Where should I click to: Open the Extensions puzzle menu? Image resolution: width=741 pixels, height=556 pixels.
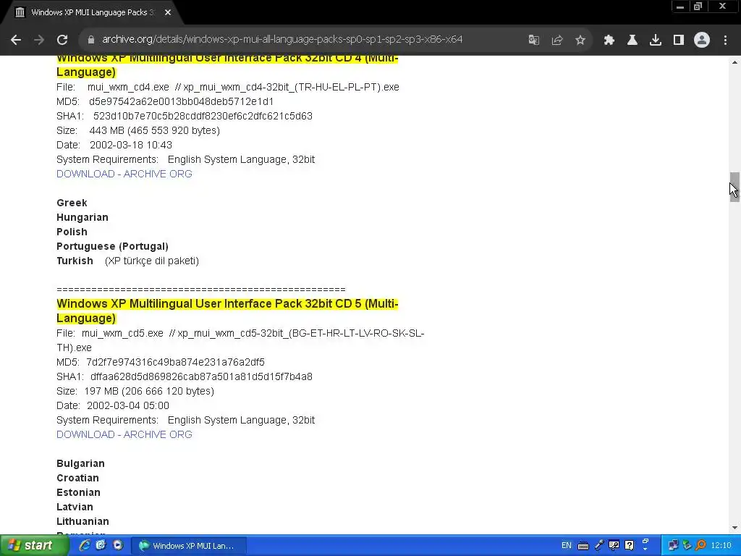click(609, 40)
